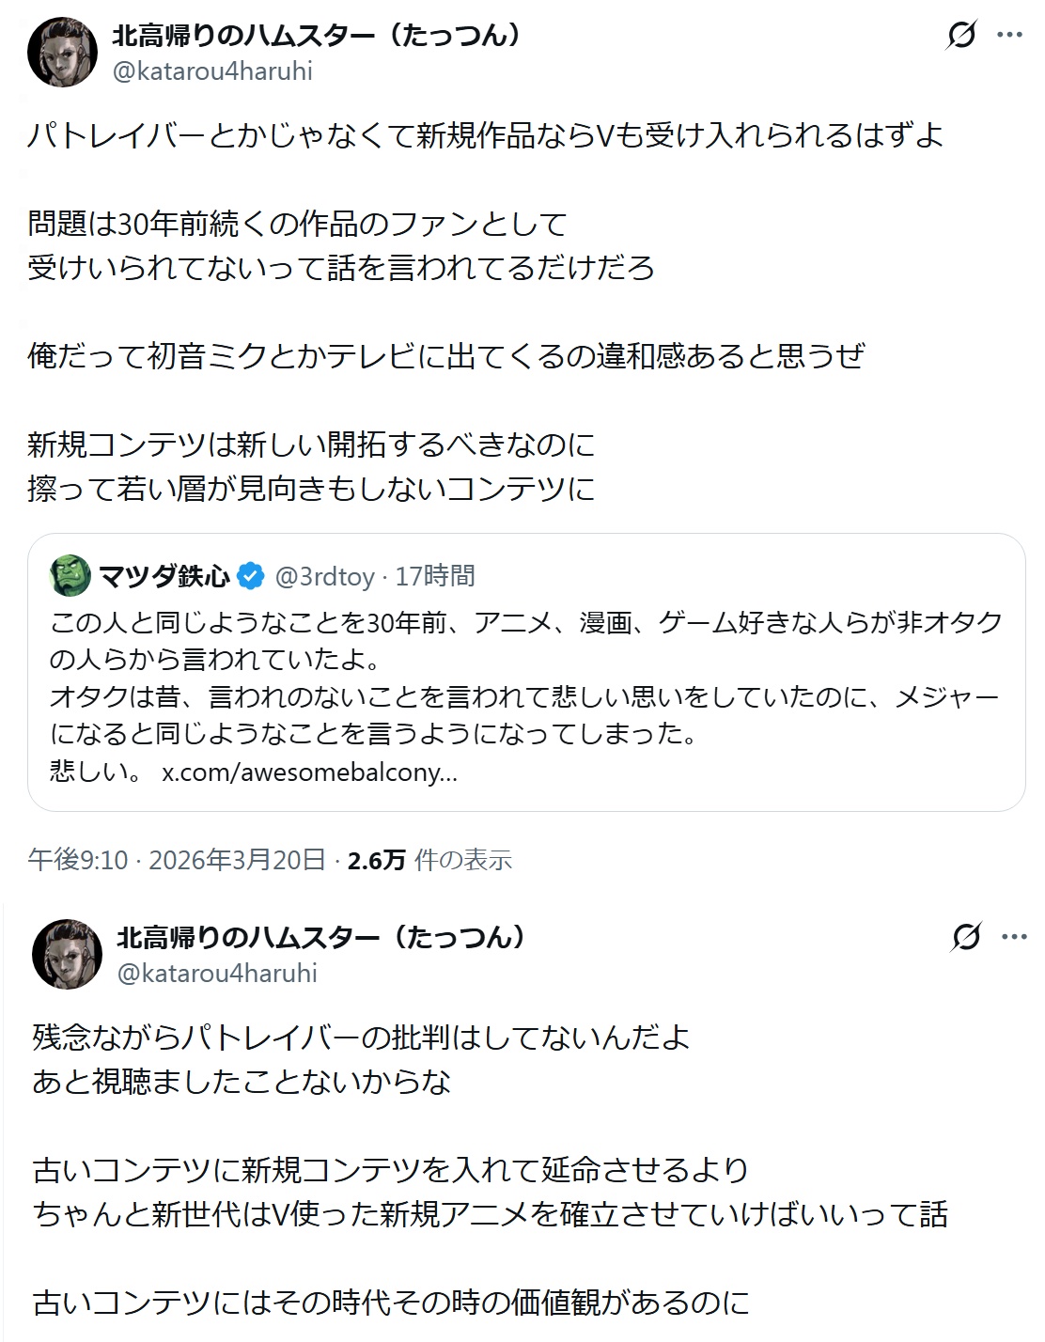The image size is (1045, 1342).
Task: Select the マツダ鉄心 name in the quoted post
Action: (164, 576)
